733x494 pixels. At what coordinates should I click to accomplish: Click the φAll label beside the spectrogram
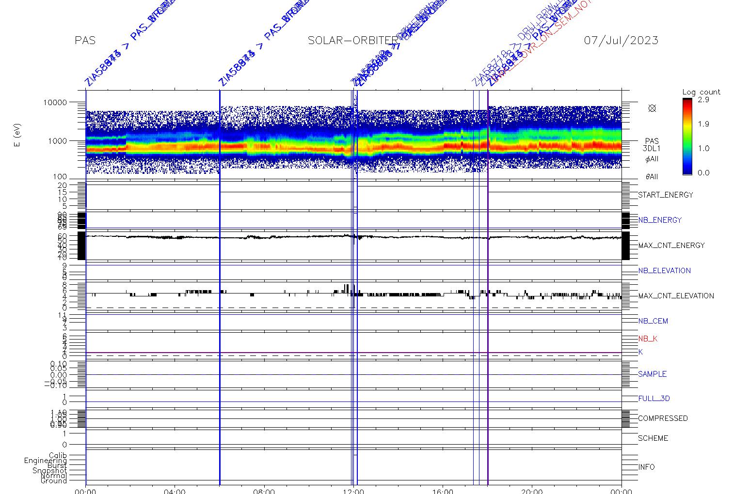pyautogui.click(x=652, y=159)
